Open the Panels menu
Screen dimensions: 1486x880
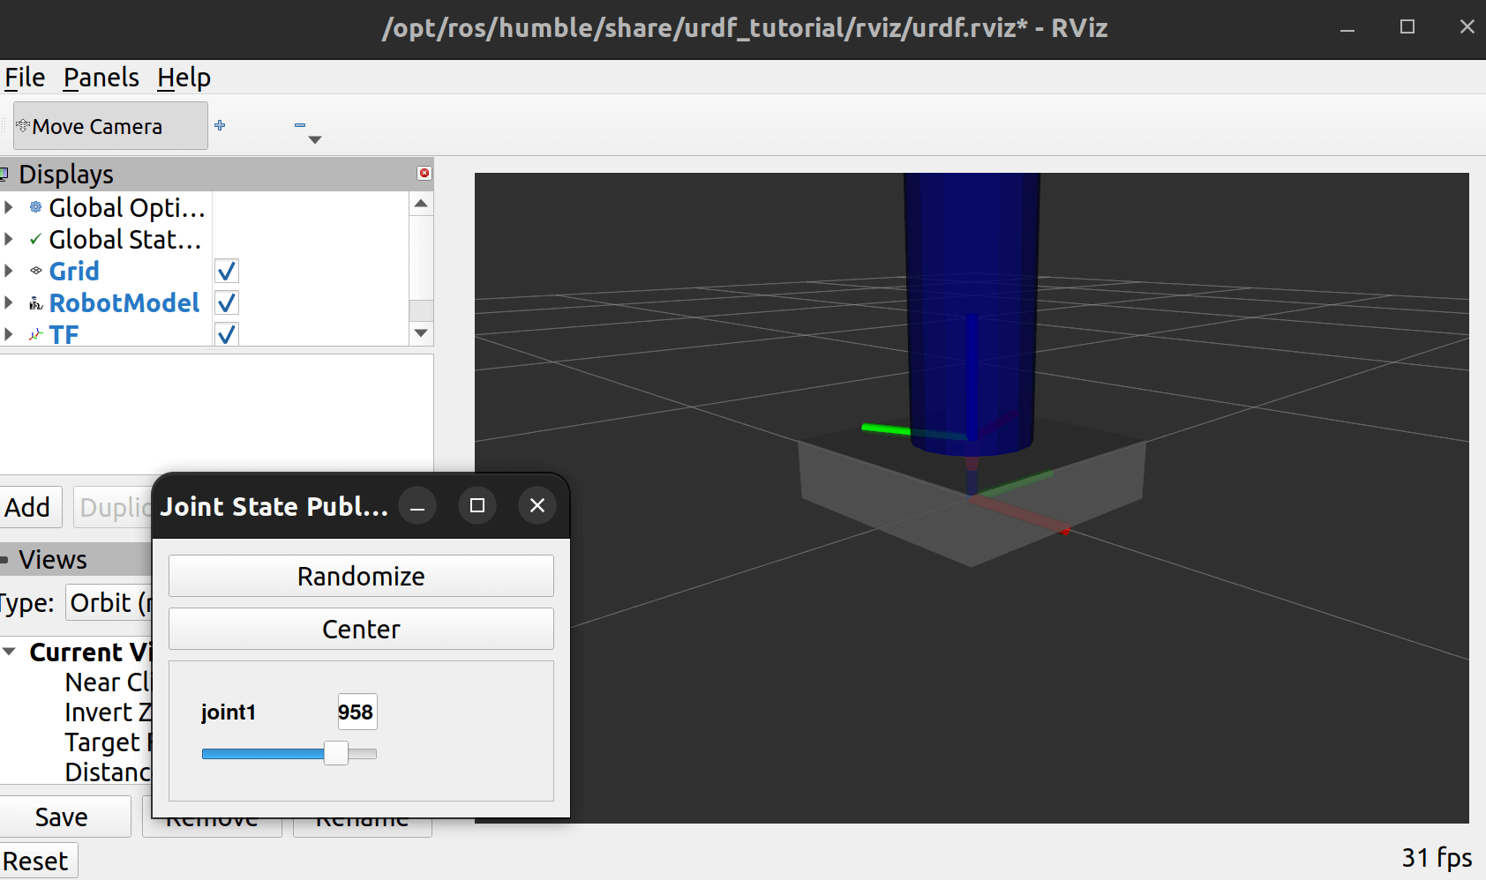coord(101,78)
